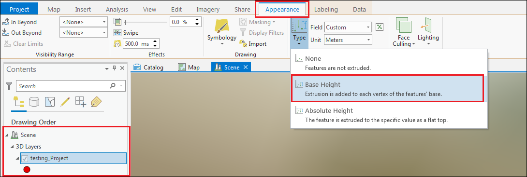Activate the Swipe tool
The image size is (527, 177).
(126, 32)
